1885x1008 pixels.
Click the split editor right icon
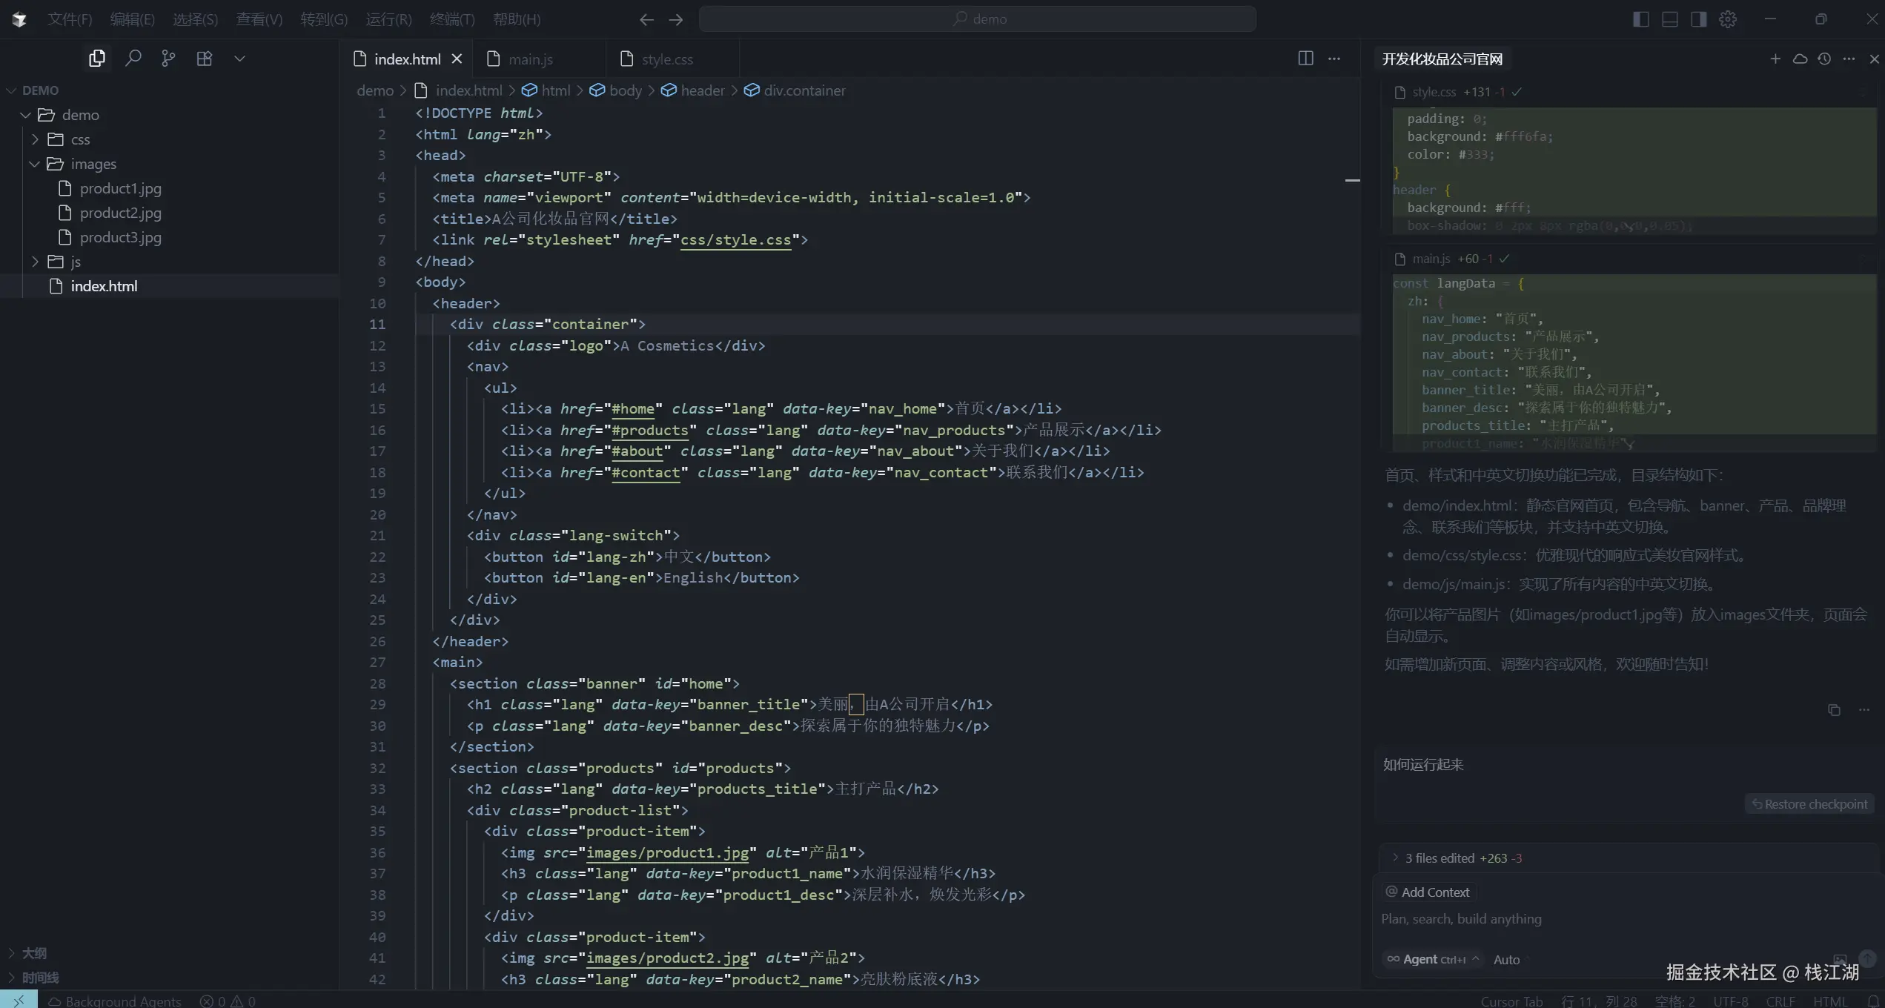[x=1305, y=59]
